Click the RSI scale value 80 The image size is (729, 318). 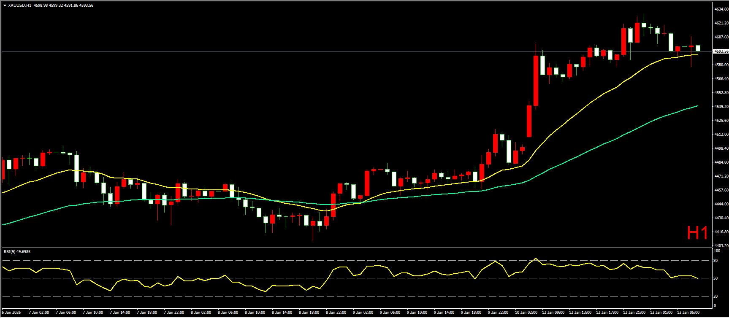[715, 261]
